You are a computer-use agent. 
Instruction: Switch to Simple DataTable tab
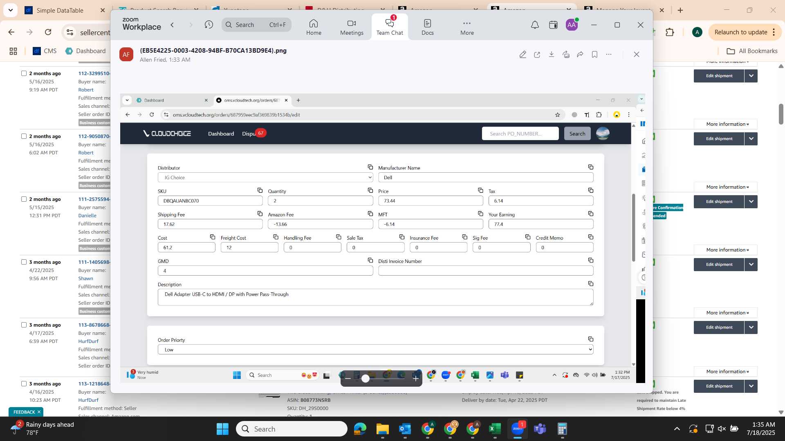60,10
